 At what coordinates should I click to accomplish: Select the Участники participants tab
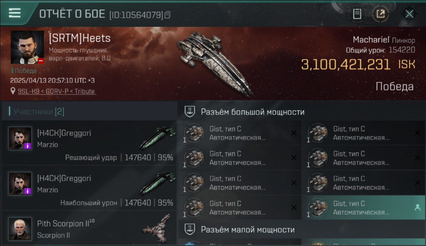(36, 112)
